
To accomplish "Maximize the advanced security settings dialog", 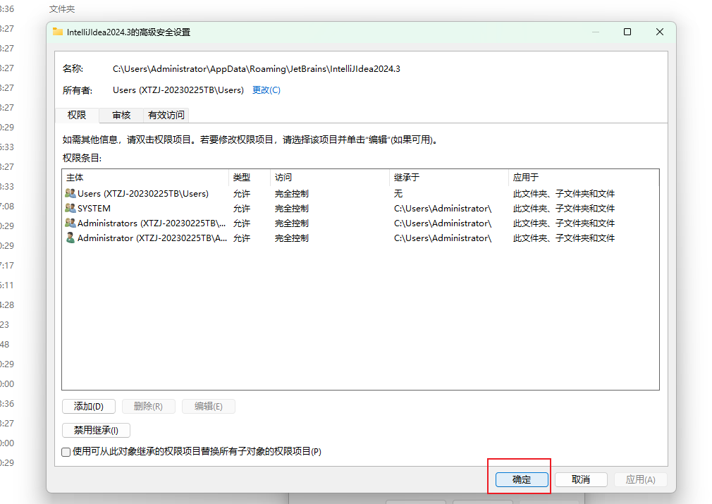I will pos(627,32).
